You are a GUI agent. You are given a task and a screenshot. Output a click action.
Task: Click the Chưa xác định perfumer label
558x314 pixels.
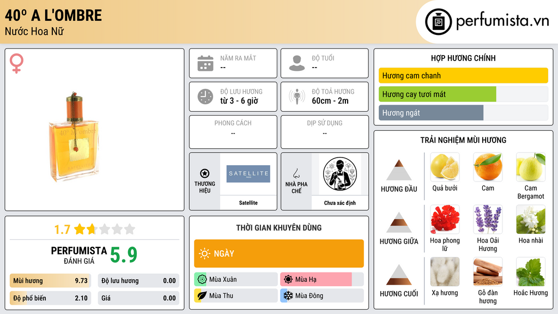coord(340,203)
